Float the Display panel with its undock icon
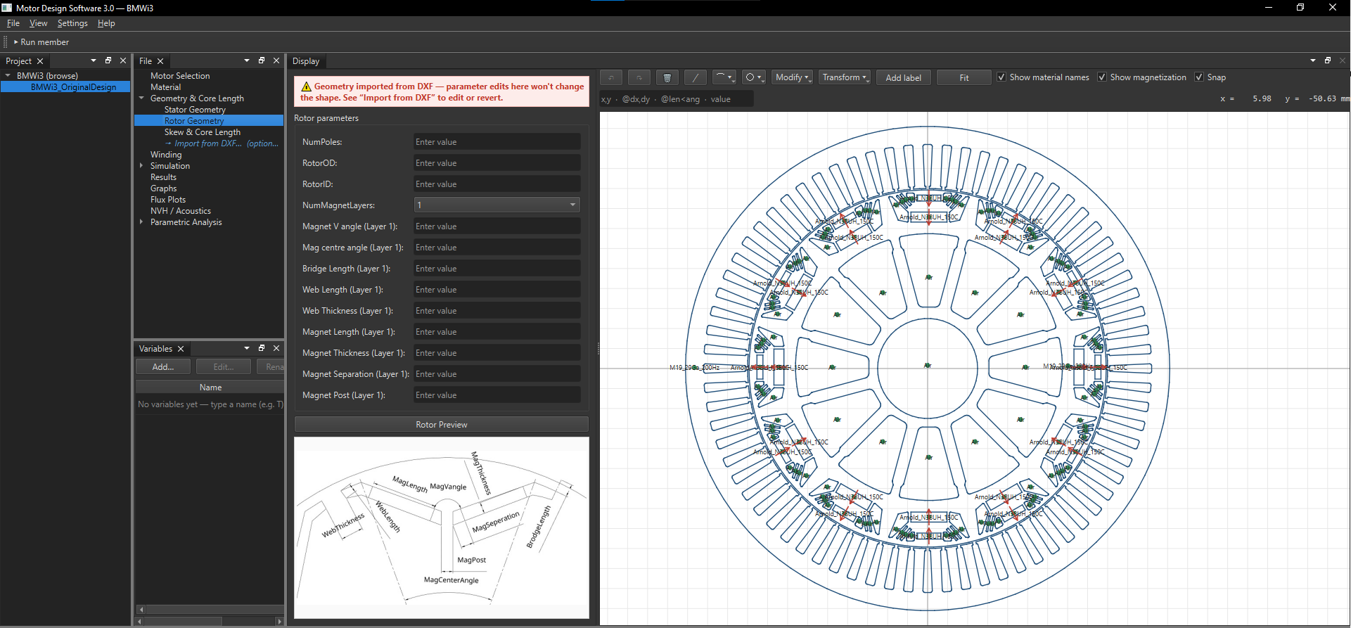The image size is (1351, 628). point(1328,60)
